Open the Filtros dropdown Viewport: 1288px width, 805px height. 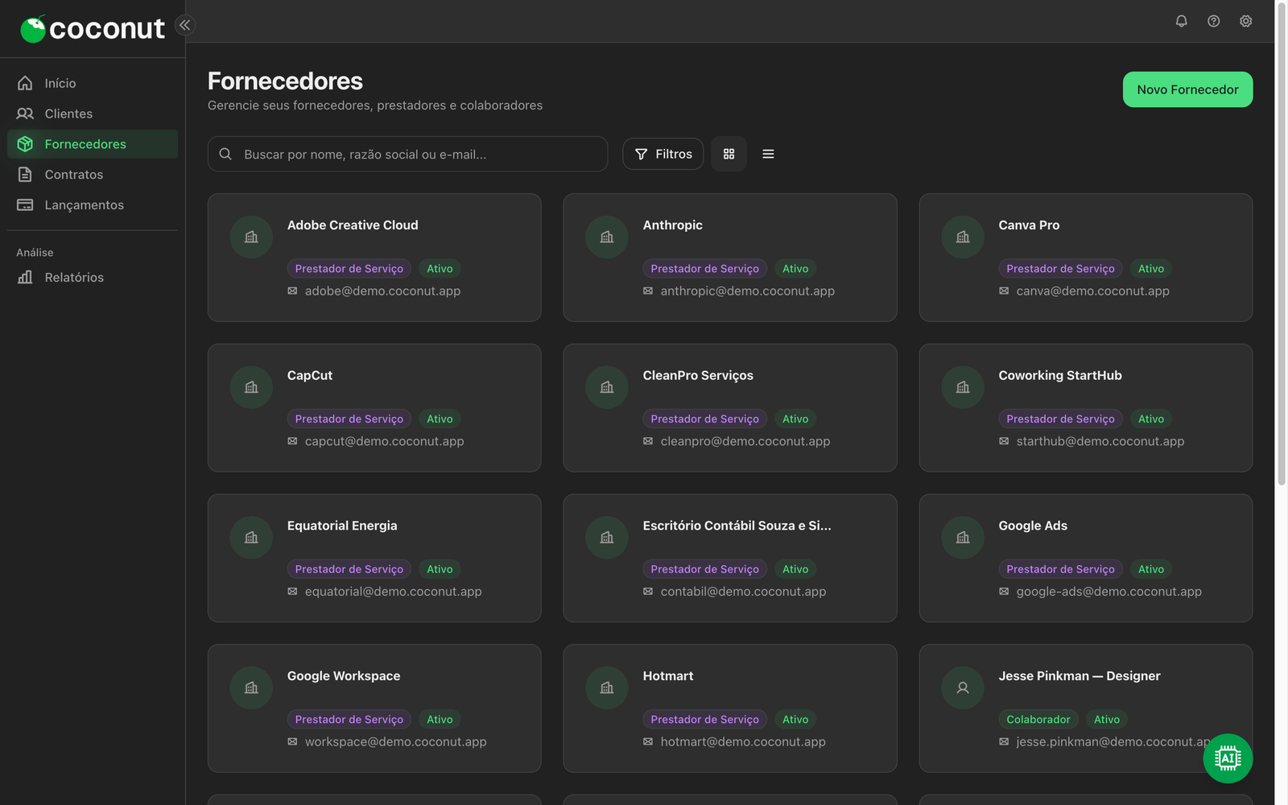tap(663, 154)
